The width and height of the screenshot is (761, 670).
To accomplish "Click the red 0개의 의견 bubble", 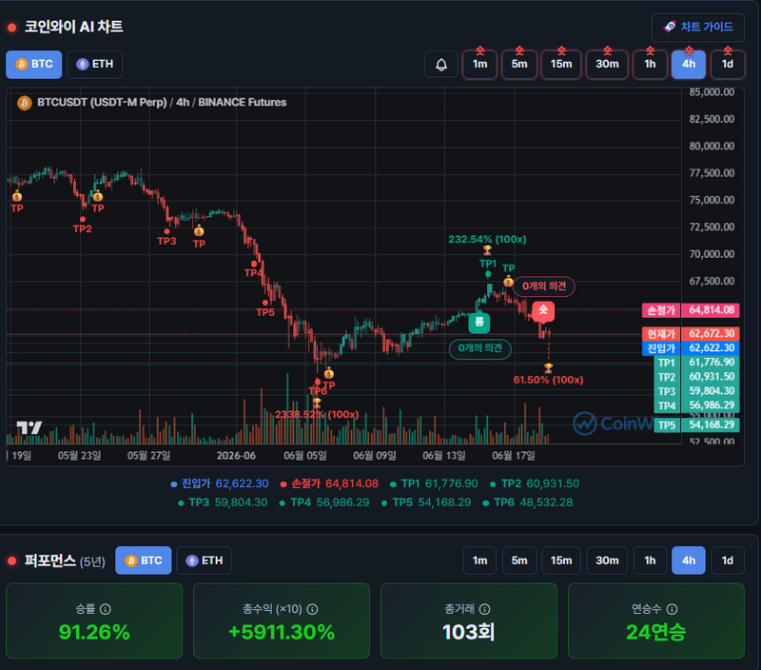I will tap(543, 286).
